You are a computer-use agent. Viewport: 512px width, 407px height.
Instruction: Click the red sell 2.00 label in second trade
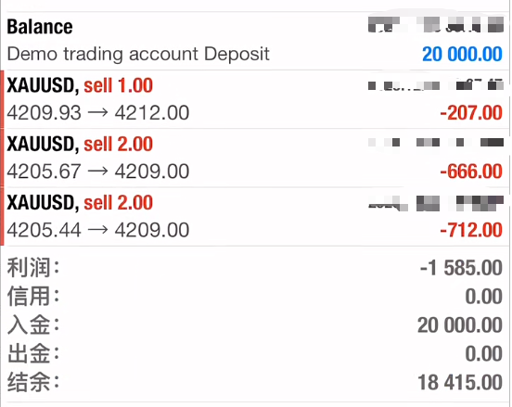pyautogui.click(x=118, y=145)
